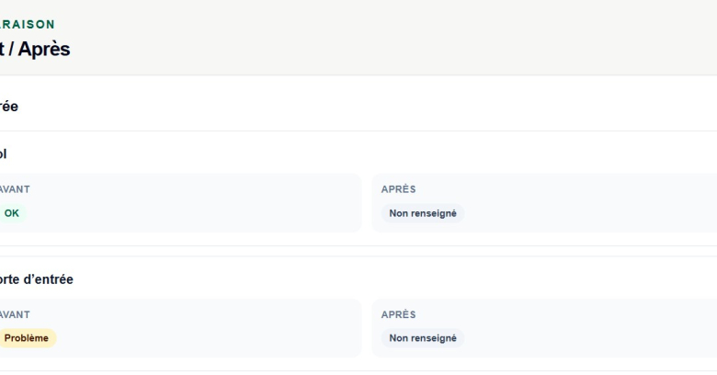Click APRÈS label under Porte d'entrée
Image resolution: width=717 pixels, height=375 pixels.
coord(398,314)
